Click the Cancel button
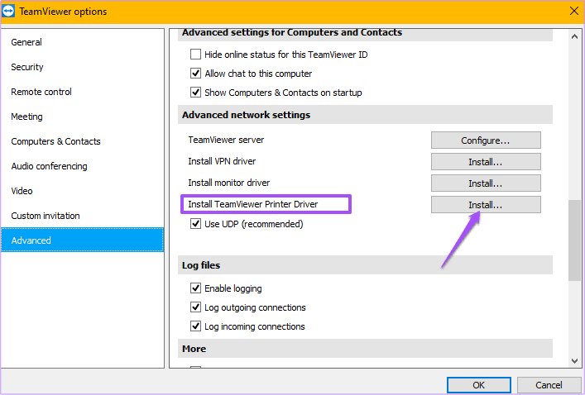The height and width of the screenshot is (395, 585). 549,385
